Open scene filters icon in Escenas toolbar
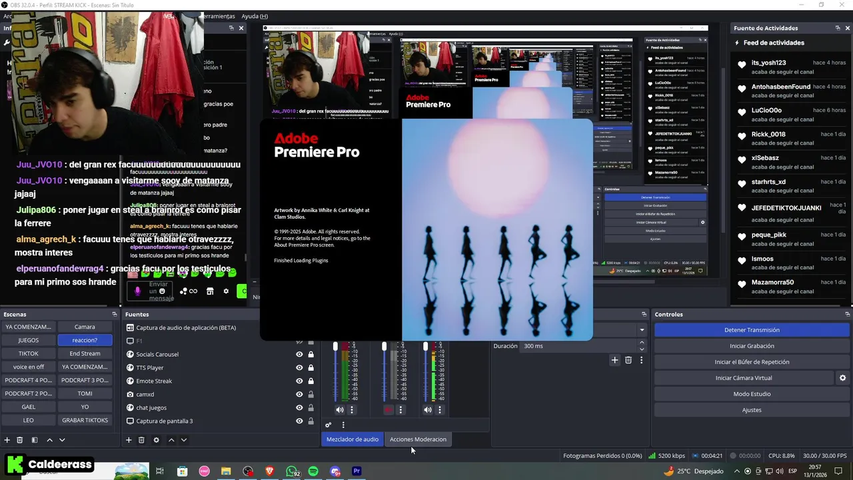The image size is (853, 480). pos(35,440)
